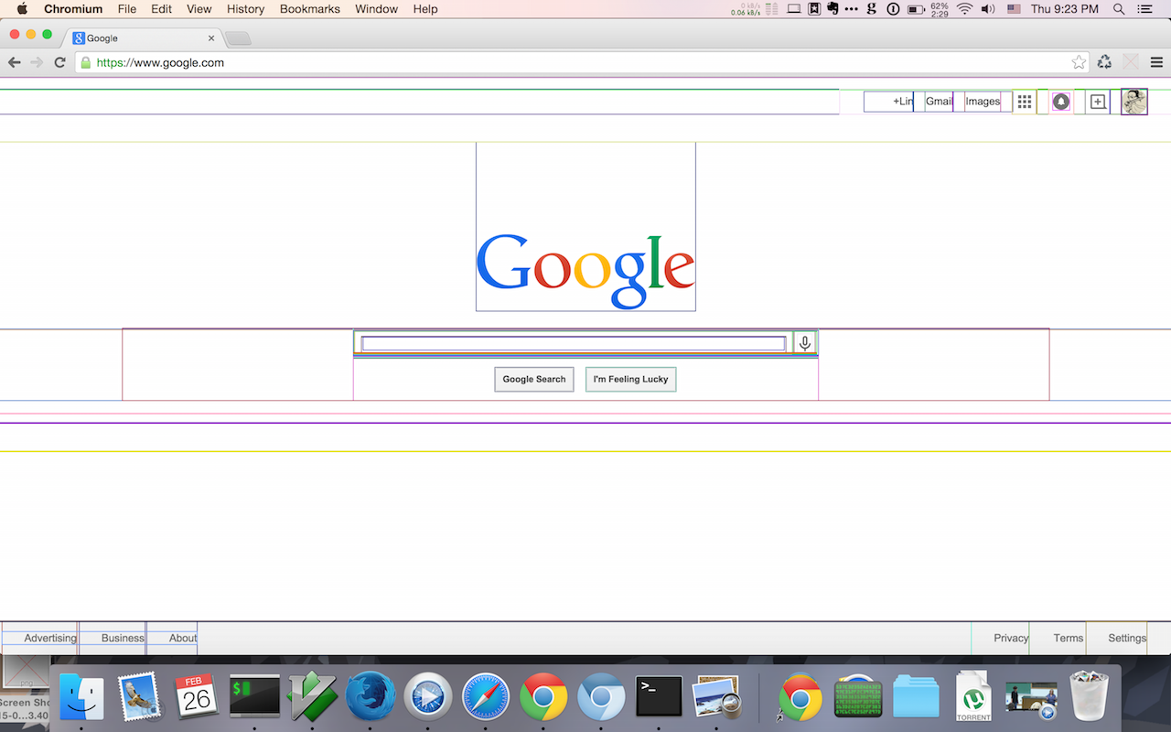
Task: Open the Privacy footer link
Action: pyautogui.click(x=1011, y=638)
